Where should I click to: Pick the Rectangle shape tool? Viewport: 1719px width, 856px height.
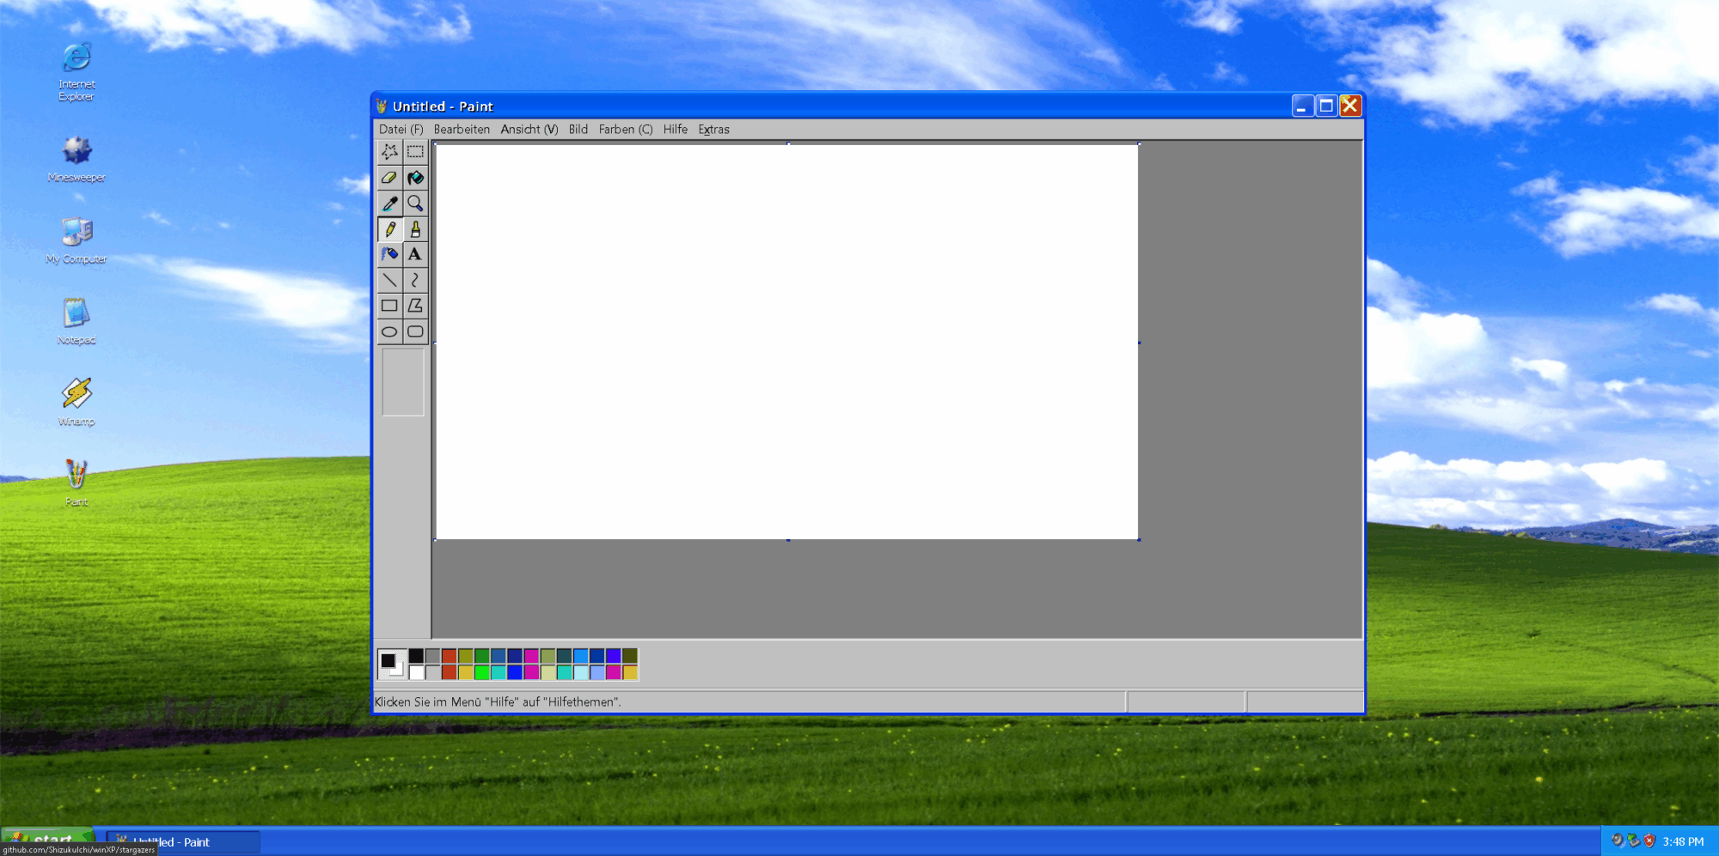(389, 306)
